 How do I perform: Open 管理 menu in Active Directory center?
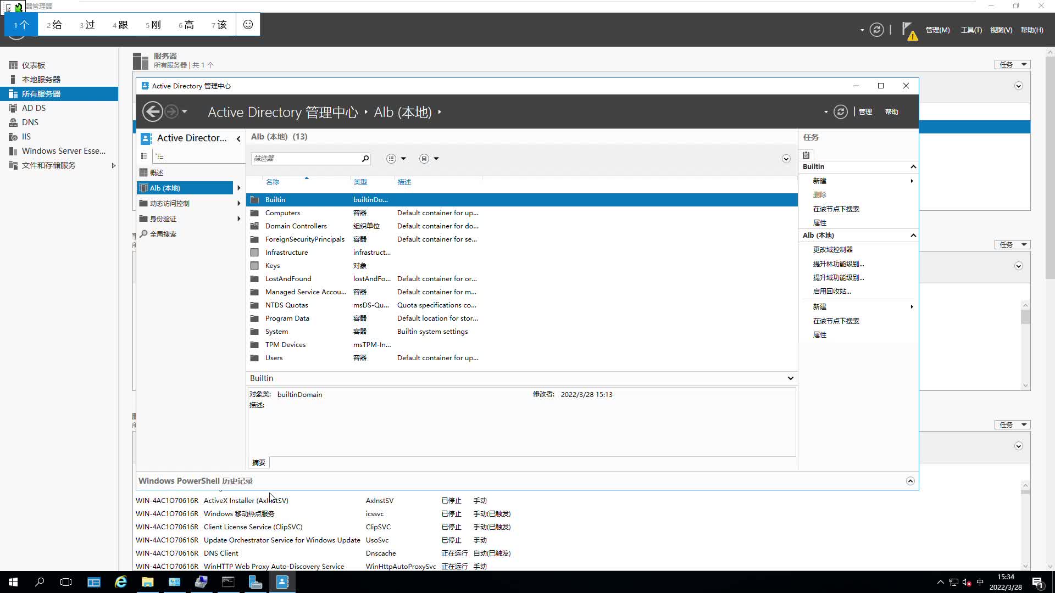pos(865,112)
